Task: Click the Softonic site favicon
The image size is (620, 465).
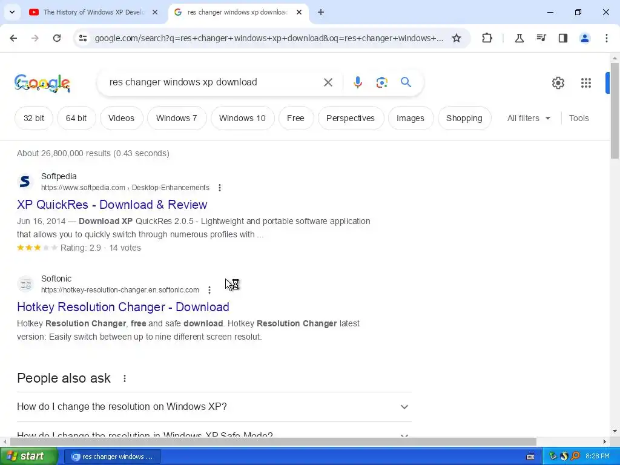Action: pyautogui.click(x=25, y=284)
